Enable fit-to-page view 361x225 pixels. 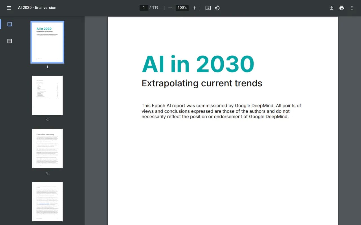[208, 8]
